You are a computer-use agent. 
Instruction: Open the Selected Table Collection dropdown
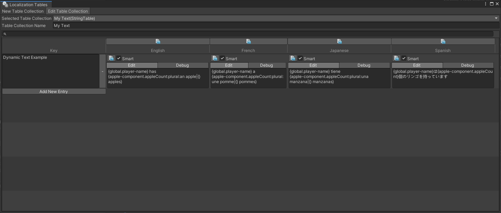click(x=276, y=18)
